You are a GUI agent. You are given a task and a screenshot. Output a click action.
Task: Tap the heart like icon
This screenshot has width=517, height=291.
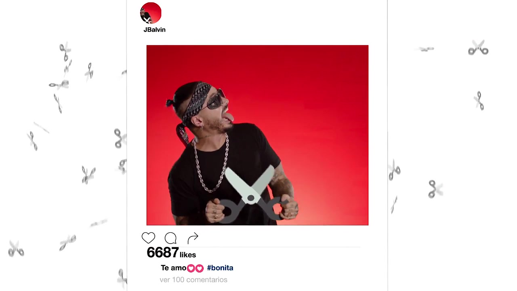(x=148, y=238)
